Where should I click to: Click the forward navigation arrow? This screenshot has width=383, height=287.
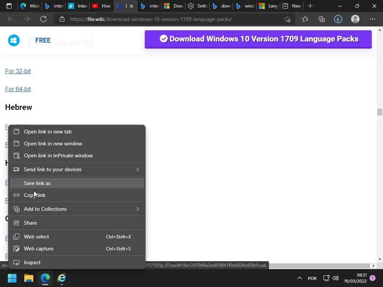pos(27,19)
